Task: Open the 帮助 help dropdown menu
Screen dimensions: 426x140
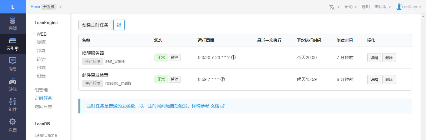Action: pos(351,7)
